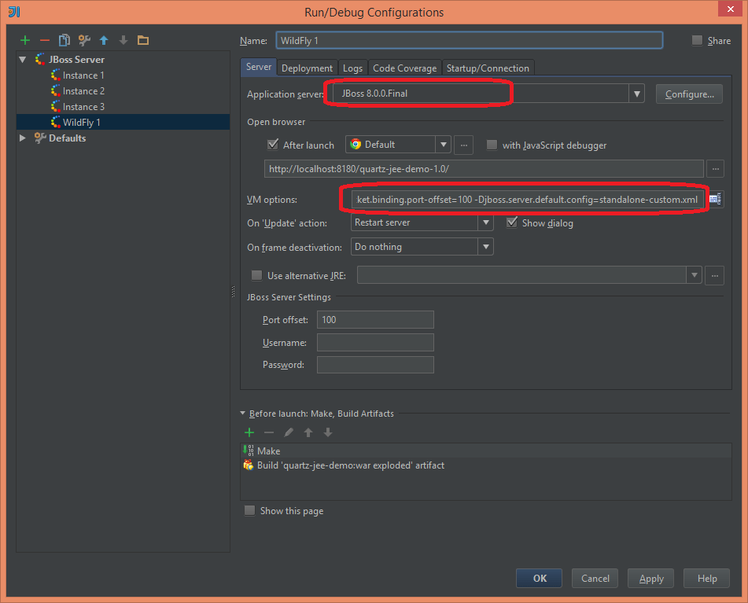Apply the configuration changes

650,578
